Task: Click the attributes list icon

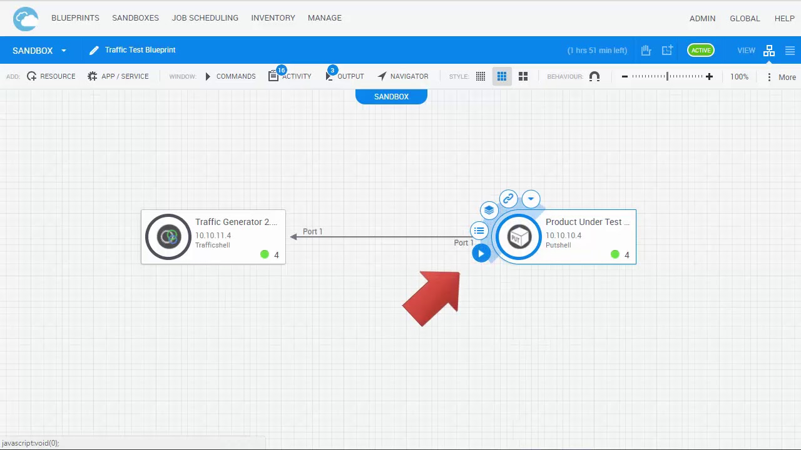Action: (x=479, y=231)
